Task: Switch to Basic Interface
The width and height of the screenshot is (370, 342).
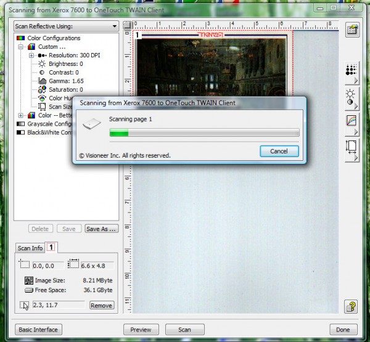Action: (x=38, y=330)
